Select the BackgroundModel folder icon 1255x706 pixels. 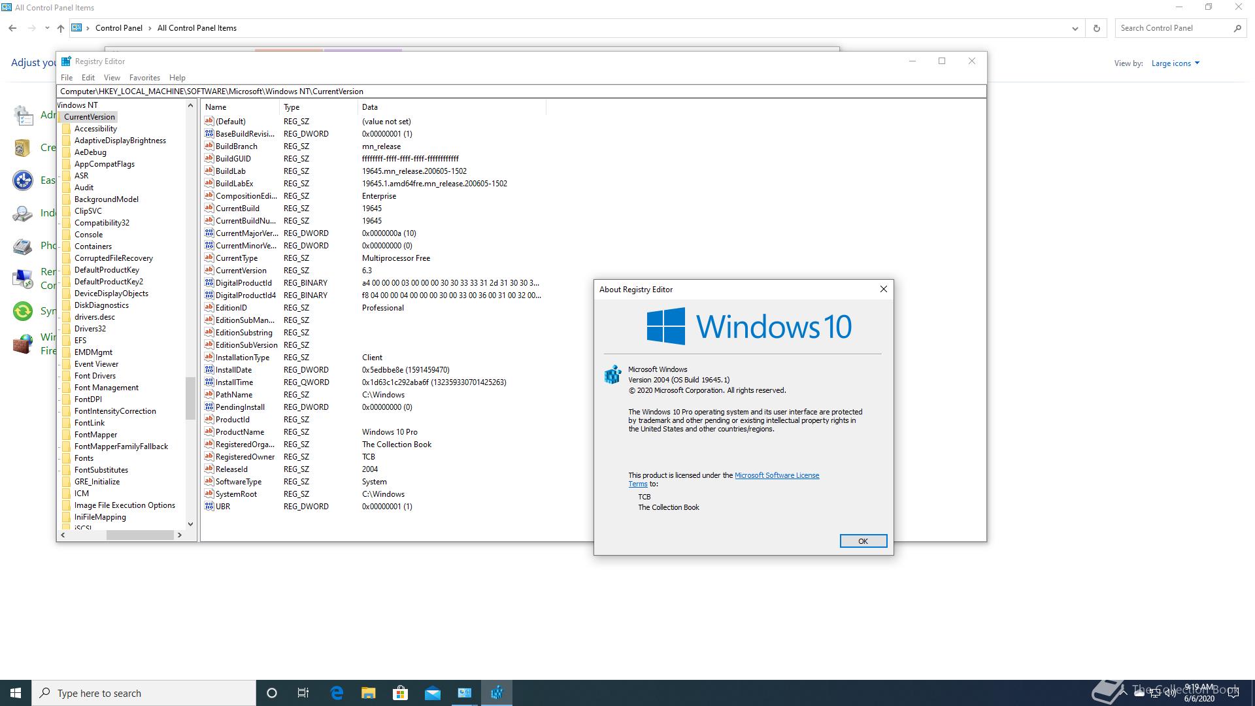tap(66, 199)
